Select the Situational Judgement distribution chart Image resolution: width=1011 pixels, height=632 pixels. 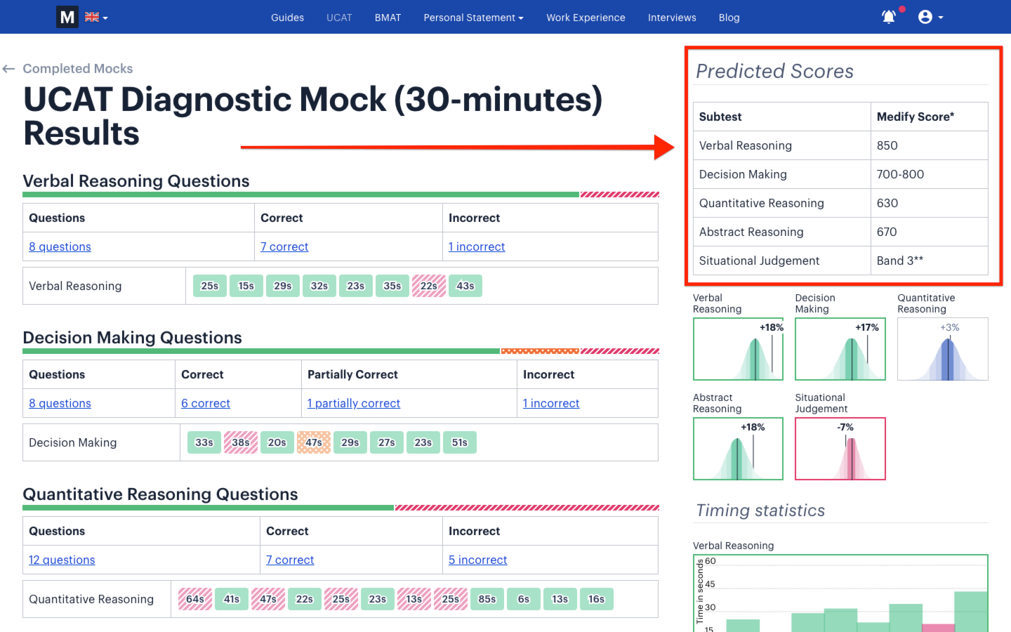point(840,449)
